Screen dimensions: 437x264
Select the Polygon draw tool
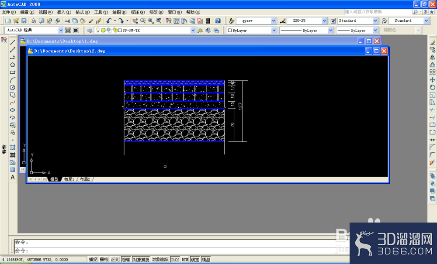coord(13,65)
